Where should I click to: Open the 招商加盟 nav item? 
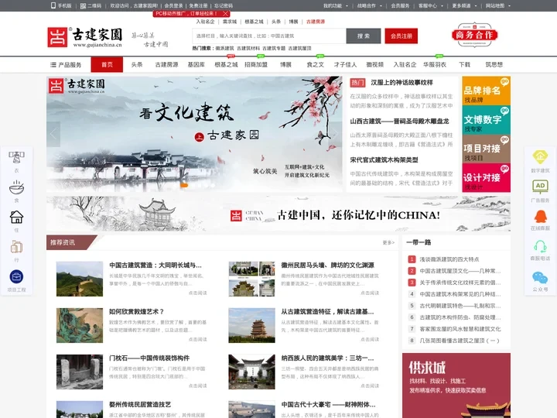[256, 65]
